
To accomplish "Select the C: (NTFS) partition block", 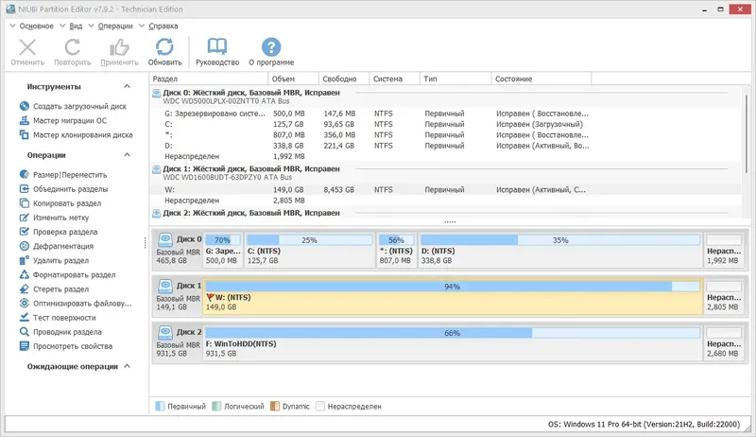I will tap(310, 250).
